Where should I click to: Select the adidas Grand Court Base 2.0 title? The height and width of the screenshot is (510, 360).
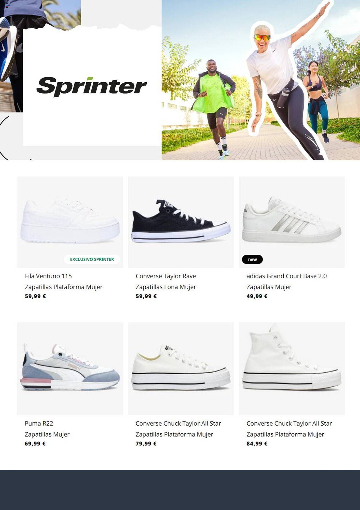click(287, 276)
